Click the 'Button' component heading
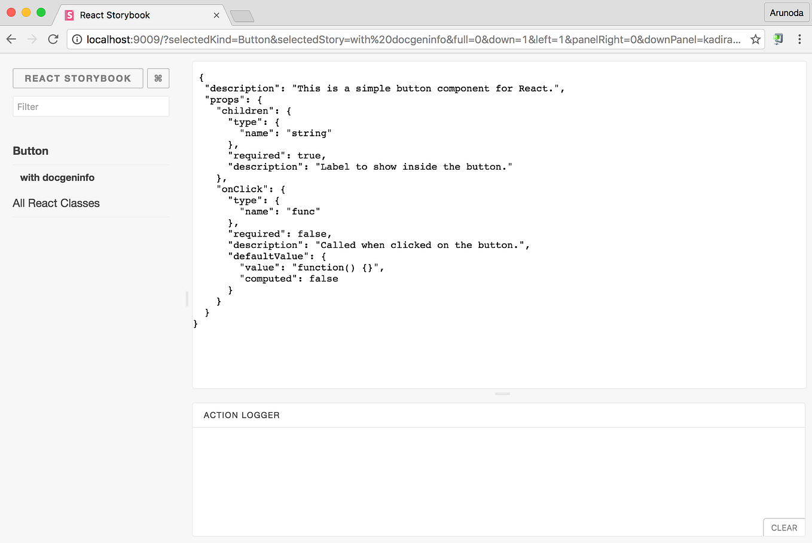The width and height of the screenshot is (812, 543). click(30, 151)
